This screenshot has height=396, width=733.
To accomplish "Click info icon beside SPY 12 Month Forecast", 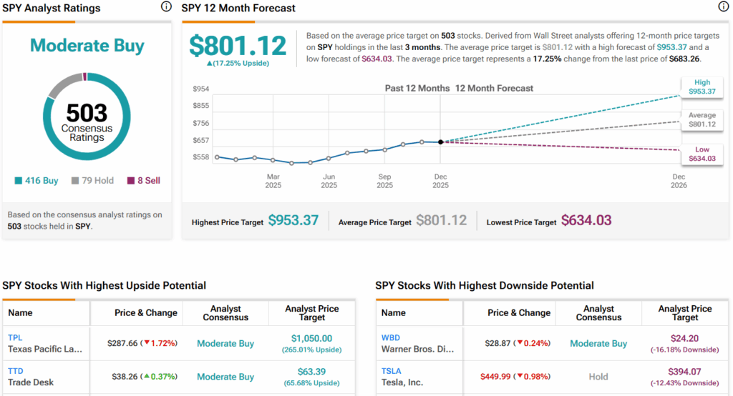I will (x=723, y=7).
